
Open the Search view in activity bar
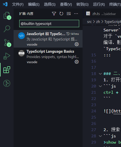point(7,29)
